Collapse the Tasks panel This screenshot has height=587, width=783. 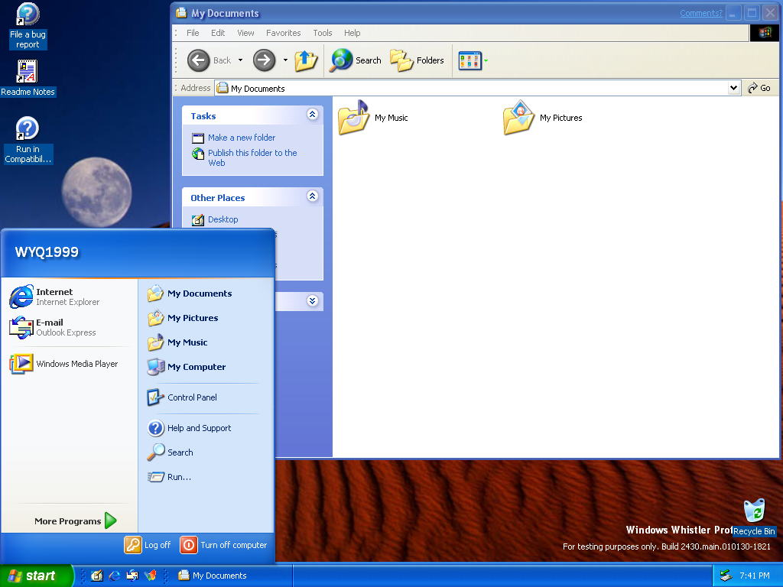tap(312, 115)
